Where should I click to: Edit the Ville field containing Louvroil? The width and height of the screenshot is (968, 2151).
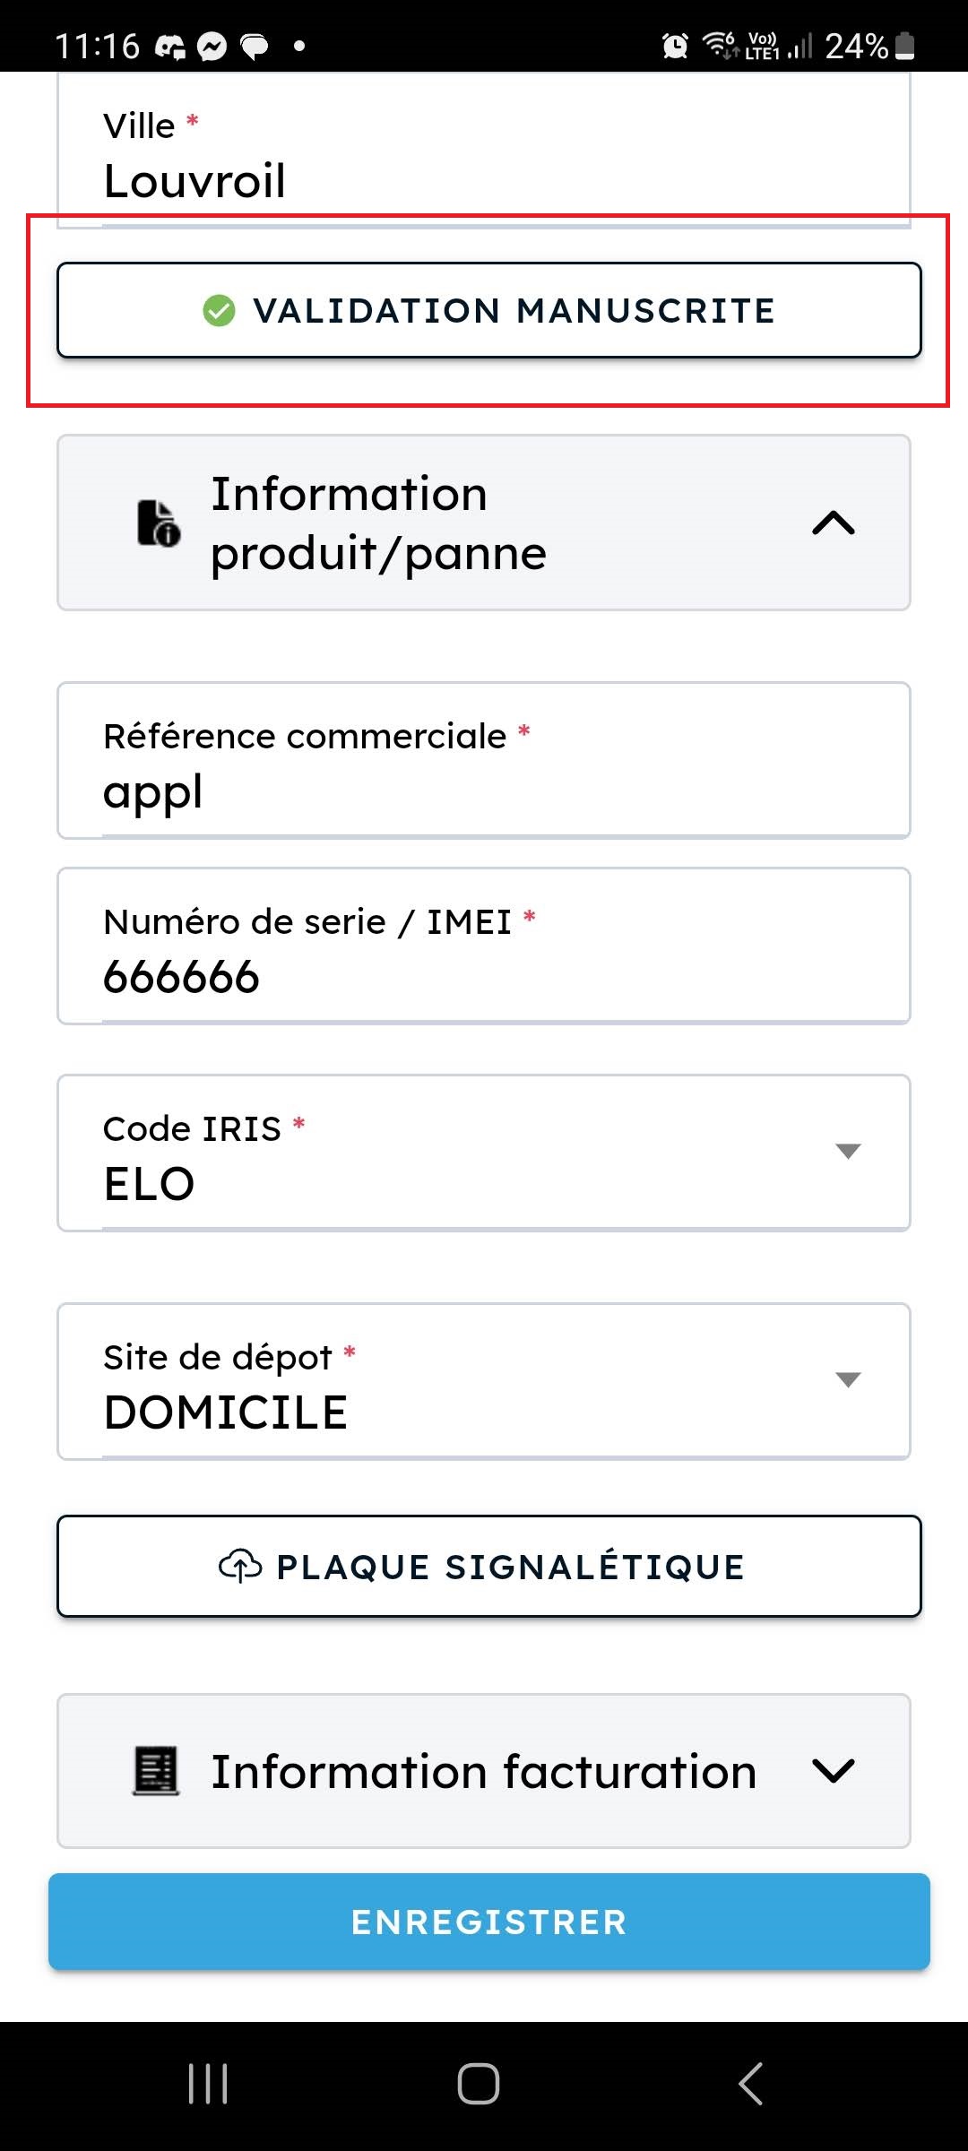(x=484, y=180)
